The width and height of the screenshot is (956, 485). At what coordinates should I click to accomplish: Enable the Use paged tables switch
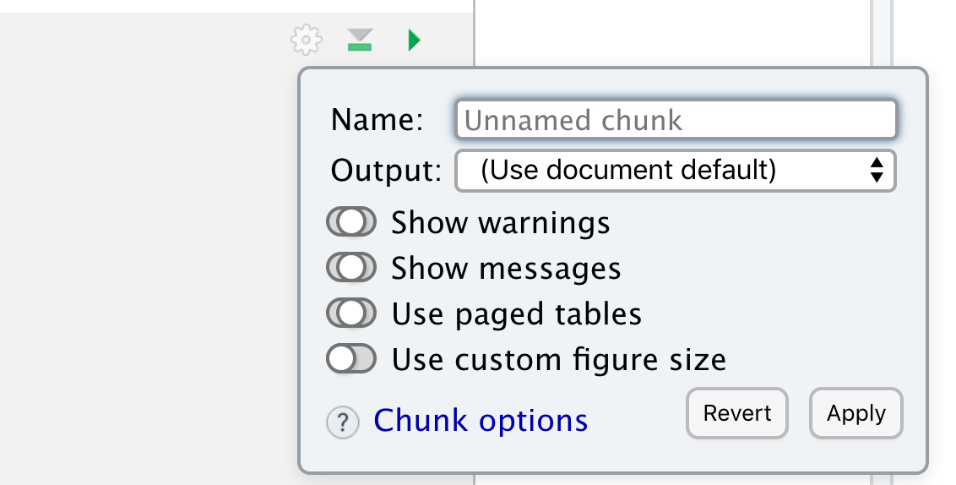point(351,313)
